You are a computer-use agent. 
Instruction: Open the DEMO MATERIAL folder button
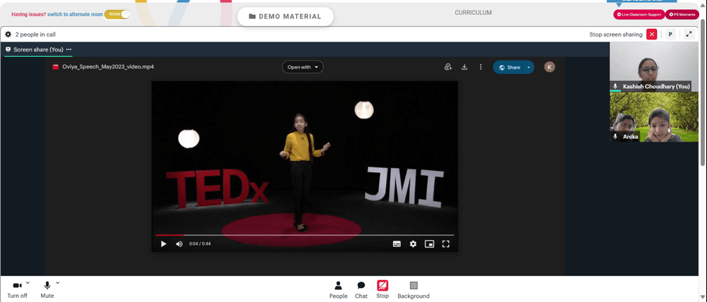pos(286,17)
